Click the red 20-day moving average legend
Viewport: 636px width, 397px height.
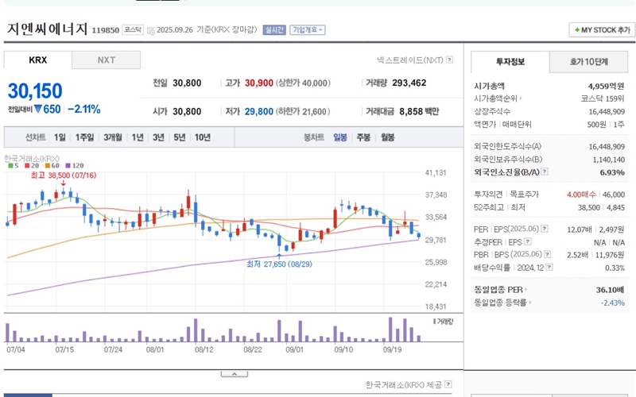[x=32, y=165]
